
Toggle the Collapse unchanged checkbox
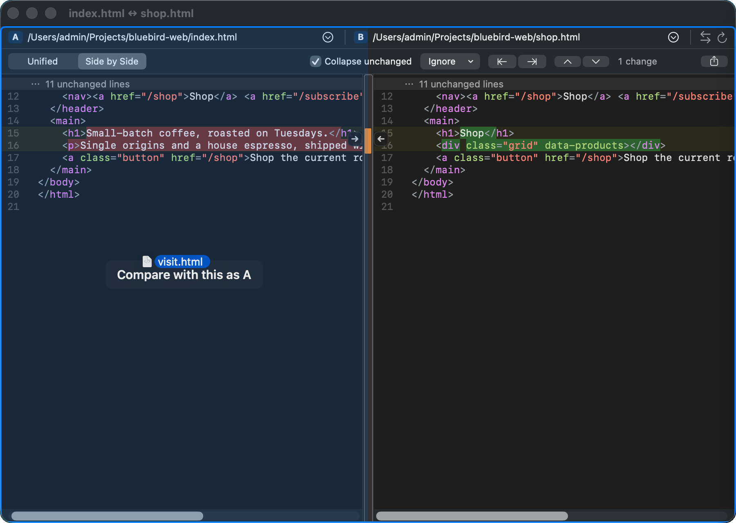tap(316, 61)
